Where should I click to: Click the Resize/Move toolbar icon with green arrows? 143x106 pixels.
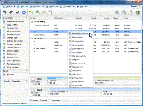31,12
